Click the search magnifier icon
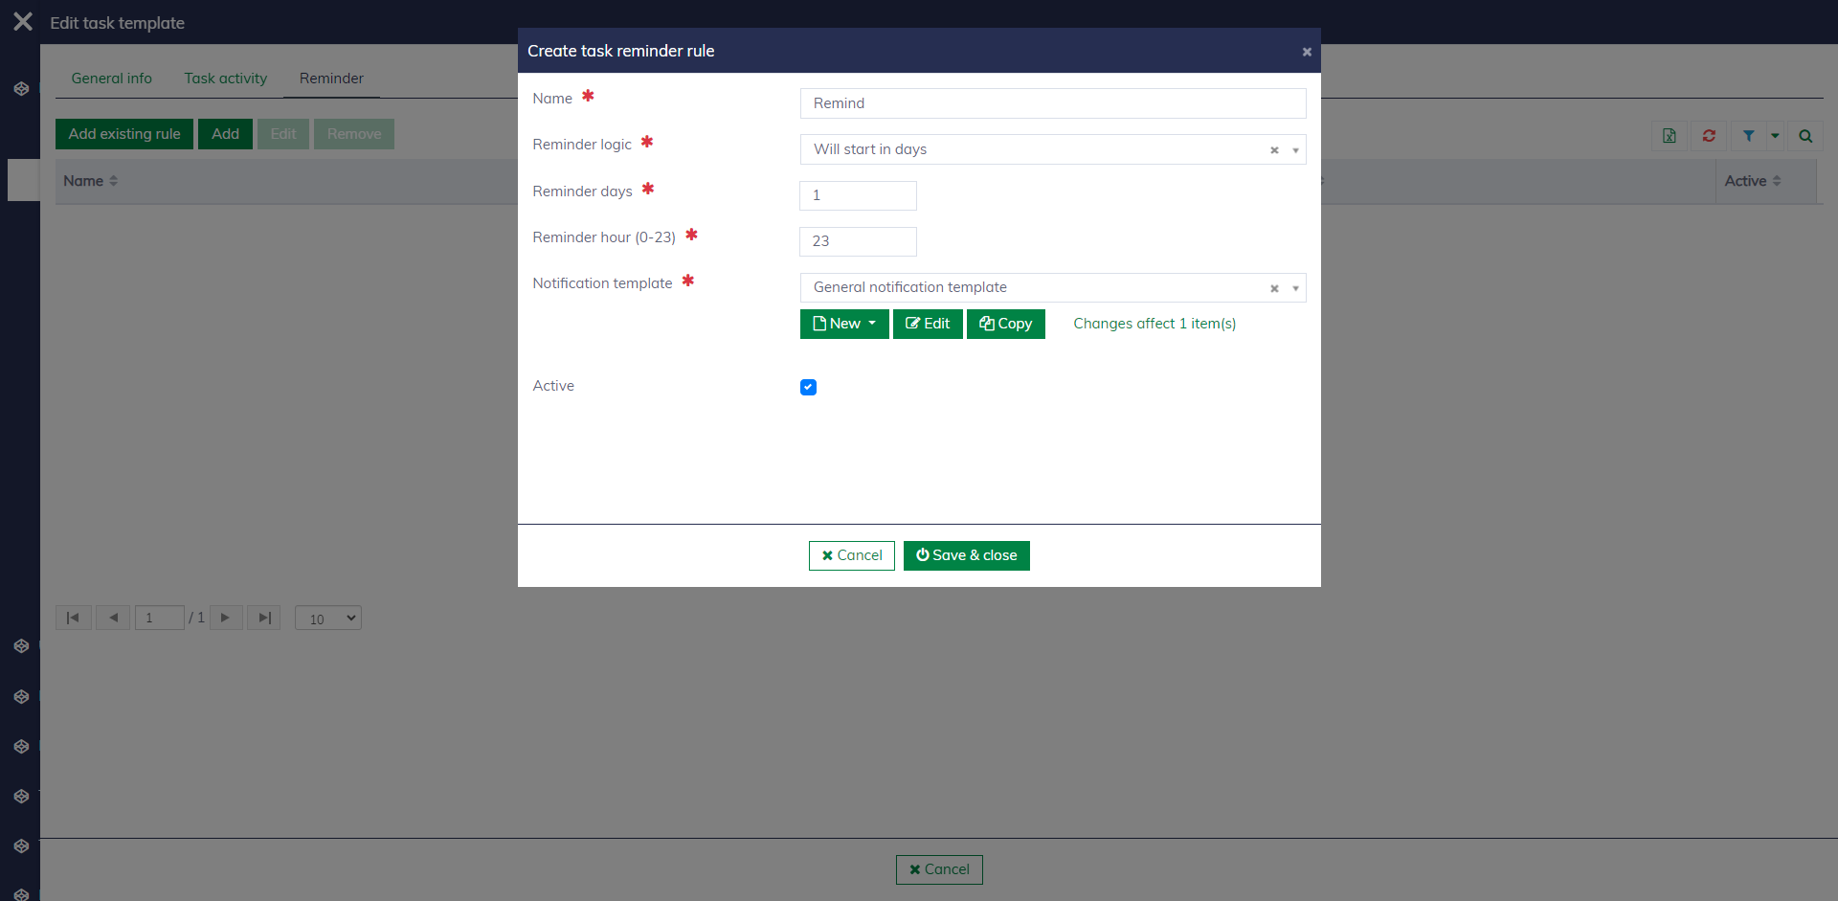 pyautogui.click(x=1805, y=136)
